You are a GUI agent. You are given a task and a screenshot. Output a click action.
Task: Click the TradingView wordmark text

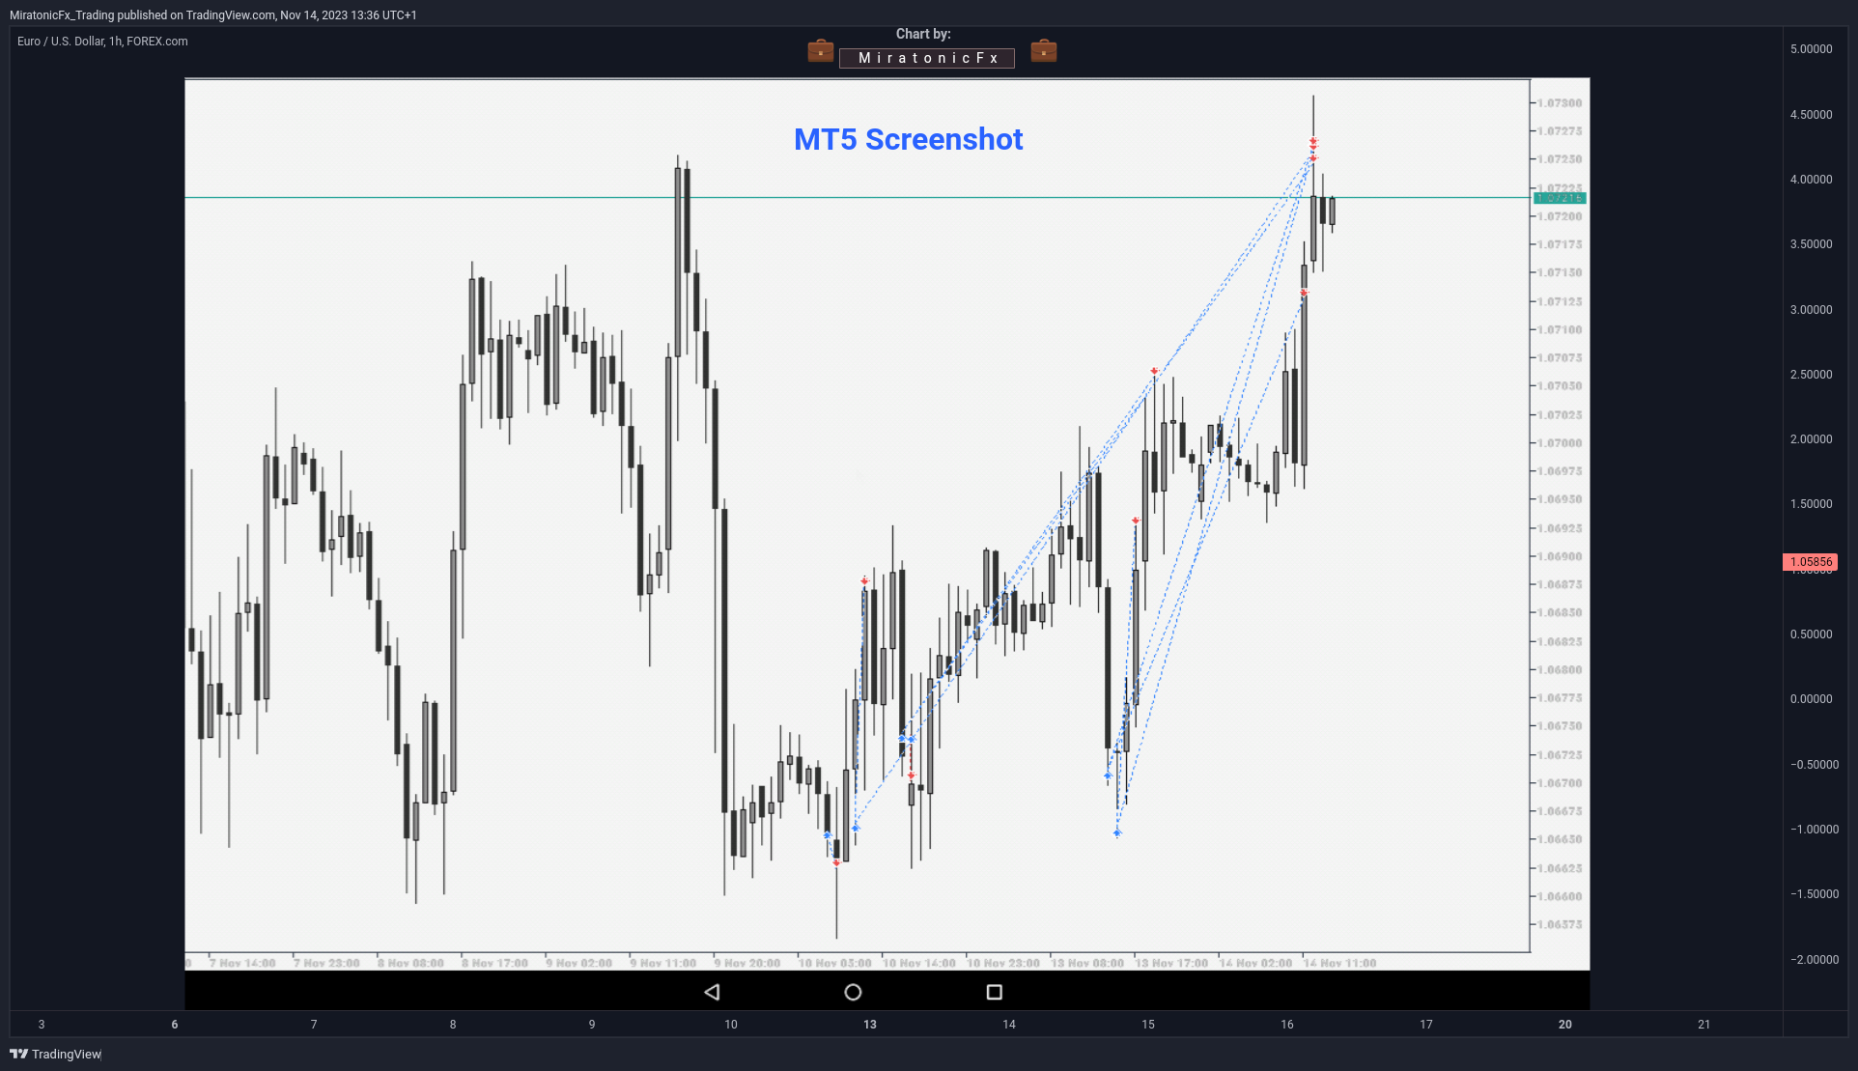click(67, 1054)
